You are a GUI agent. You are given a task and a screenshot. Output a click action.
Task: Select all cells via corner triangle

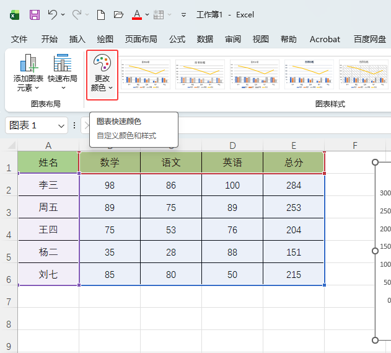tap(12, 145)
